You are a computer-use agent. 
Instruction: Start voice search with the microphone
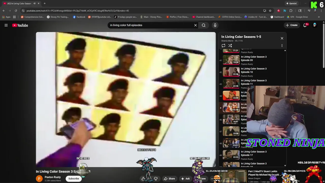click(215, 25)
